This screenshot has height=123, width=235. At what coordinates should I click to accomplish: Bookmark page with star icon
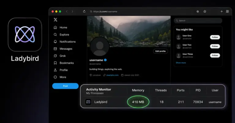point(205,12)
